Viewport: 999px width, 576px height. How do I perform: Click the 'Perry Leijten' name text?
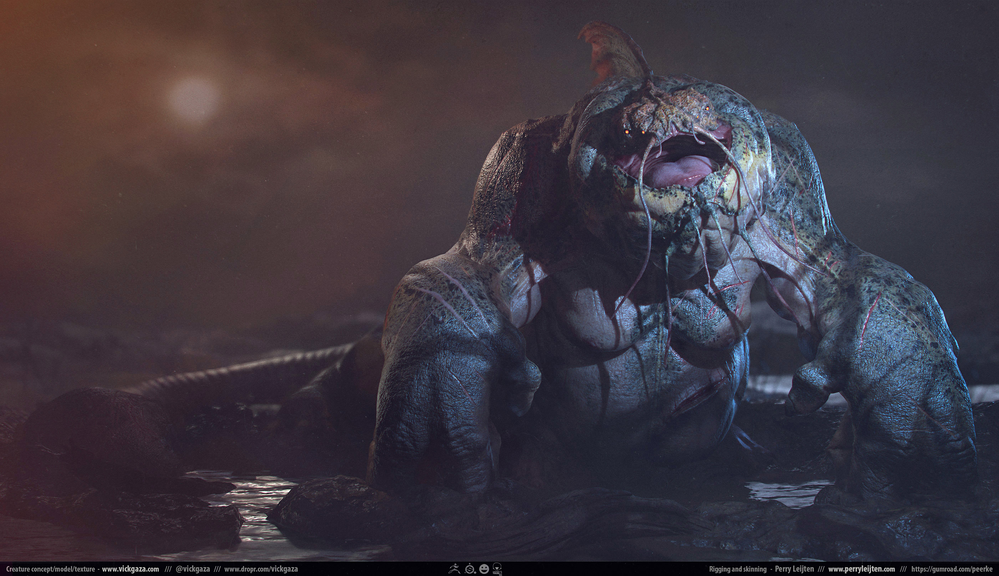(794, 569)
